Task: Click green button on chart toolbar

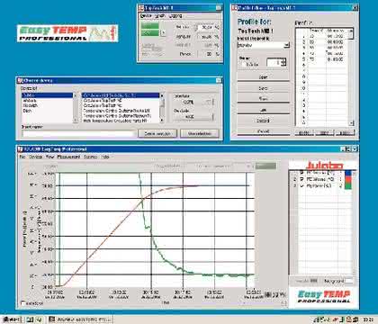Action: (x=265, y=166)
